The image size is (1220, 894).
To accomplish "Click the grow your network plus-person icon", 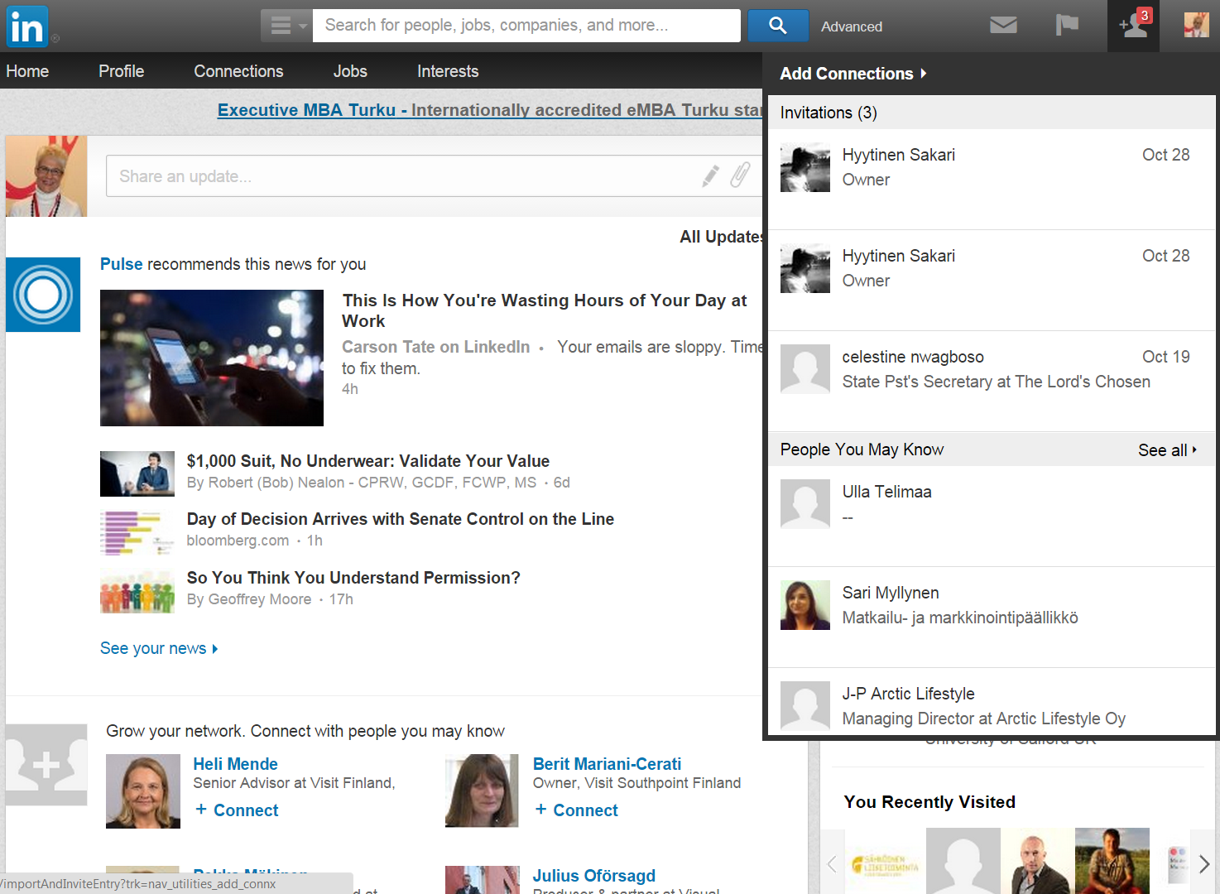I will coord(46,765).
